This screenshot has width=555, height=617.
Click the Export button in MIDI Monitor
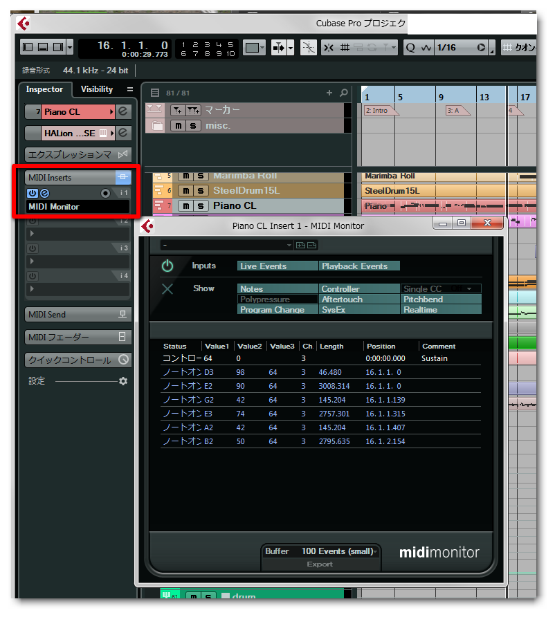click(x=320, y=564)
